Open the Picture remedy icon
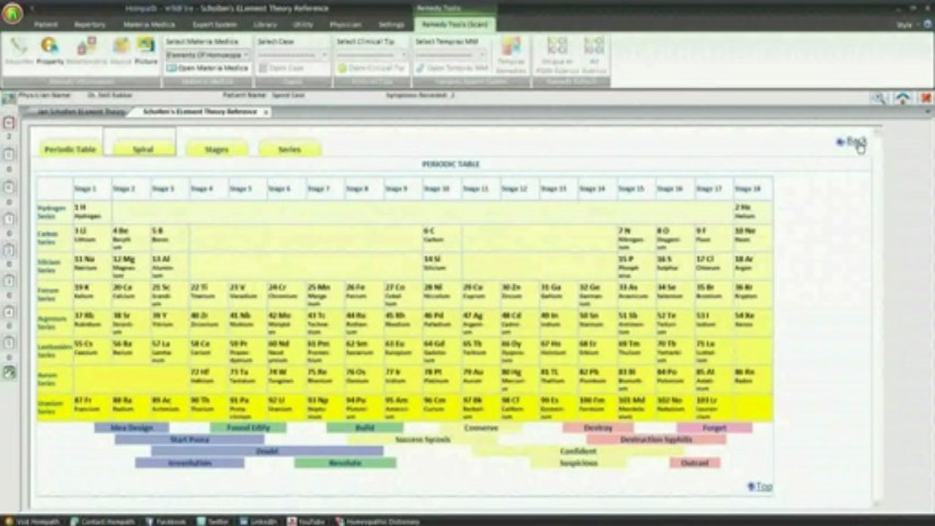 pos(145,50)
